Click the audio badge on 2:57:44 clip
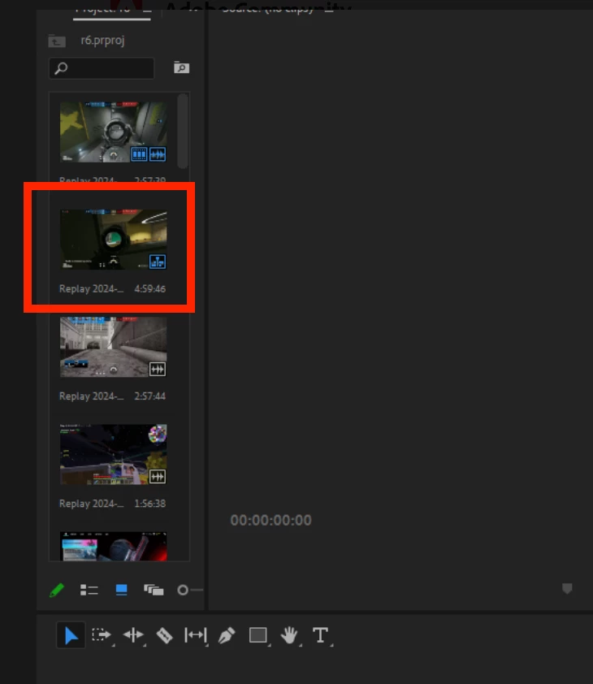 (x=158, y=369)
